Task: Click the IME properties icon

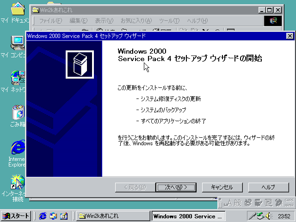Action: click(x=268, y=203)
